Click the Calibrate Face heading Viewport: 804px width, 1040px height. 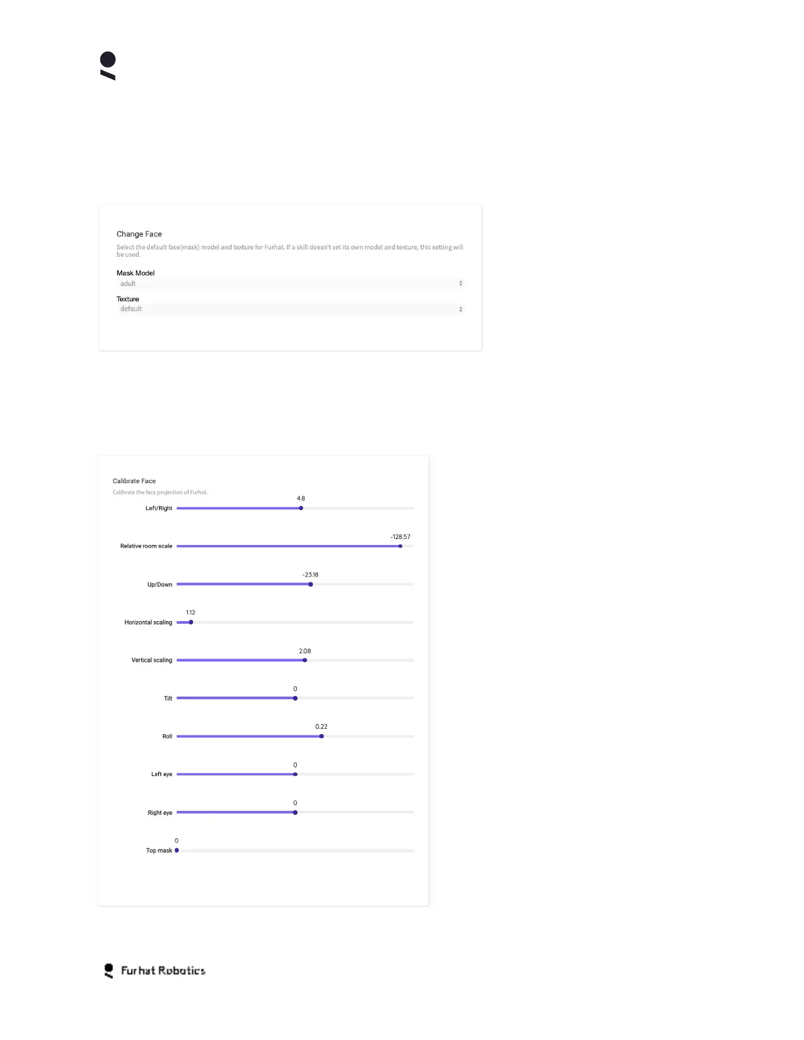[x=134, y=481]
